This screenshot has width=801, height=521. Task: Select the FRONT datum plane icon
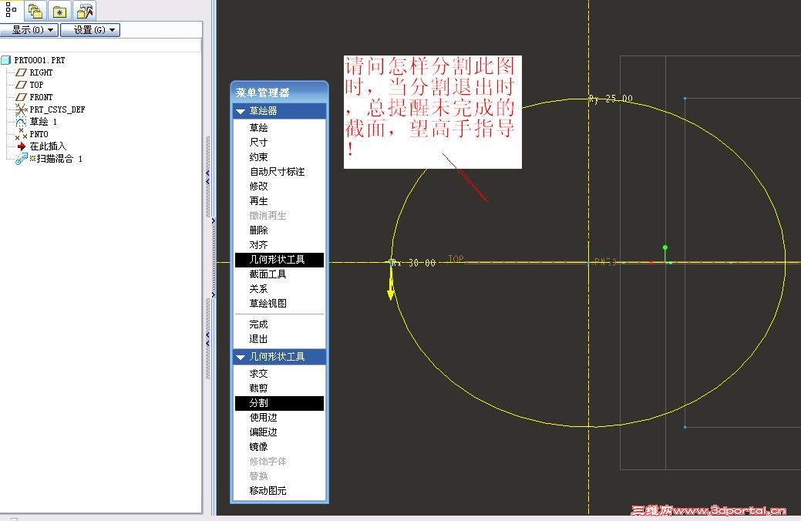click(21, 97)
